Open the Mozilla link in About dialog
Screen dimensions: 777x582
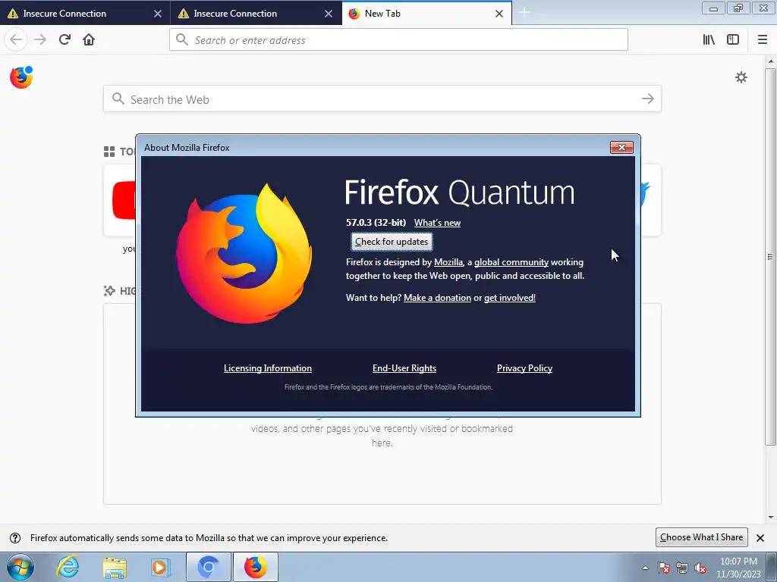pos(448,262)
